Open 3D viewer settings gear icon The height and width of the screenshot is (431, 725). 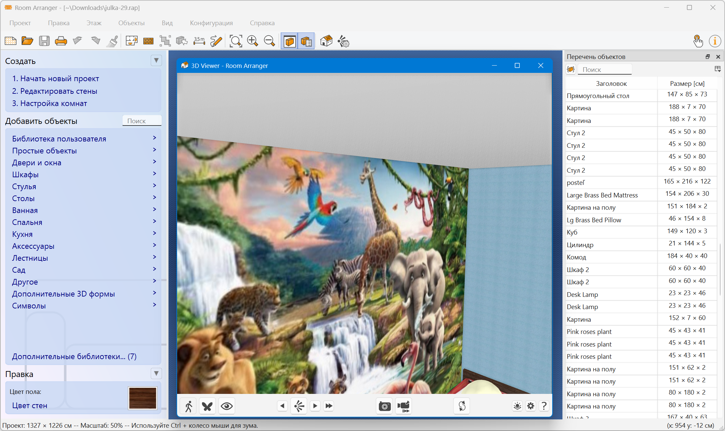pos(531,406)
